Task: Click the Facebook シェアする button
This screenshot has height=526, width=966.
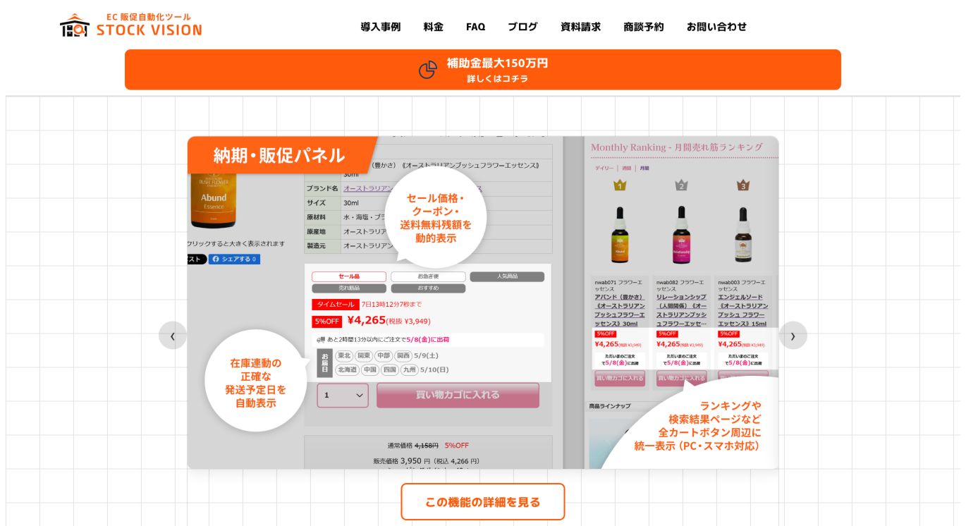Action: click(234, 259)
